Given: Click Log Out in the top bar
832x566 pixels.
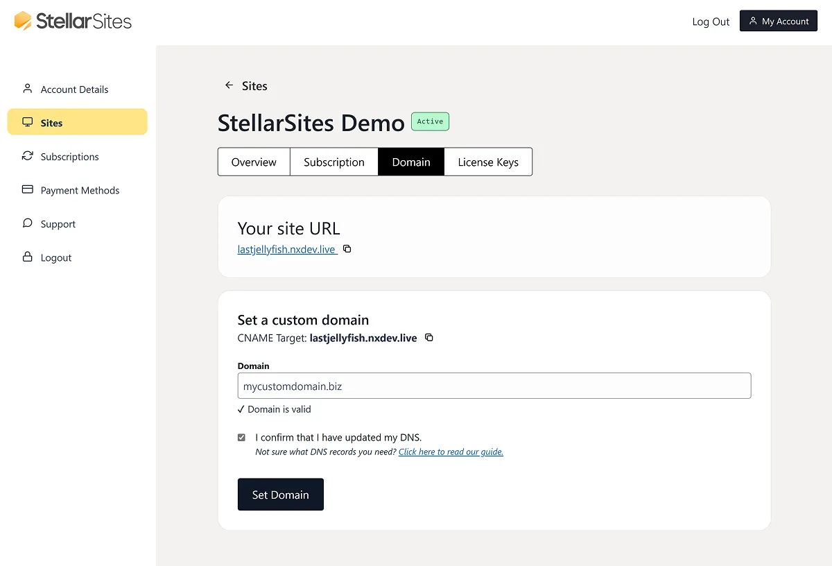Looking at the screenshot, I should point(710,22).
